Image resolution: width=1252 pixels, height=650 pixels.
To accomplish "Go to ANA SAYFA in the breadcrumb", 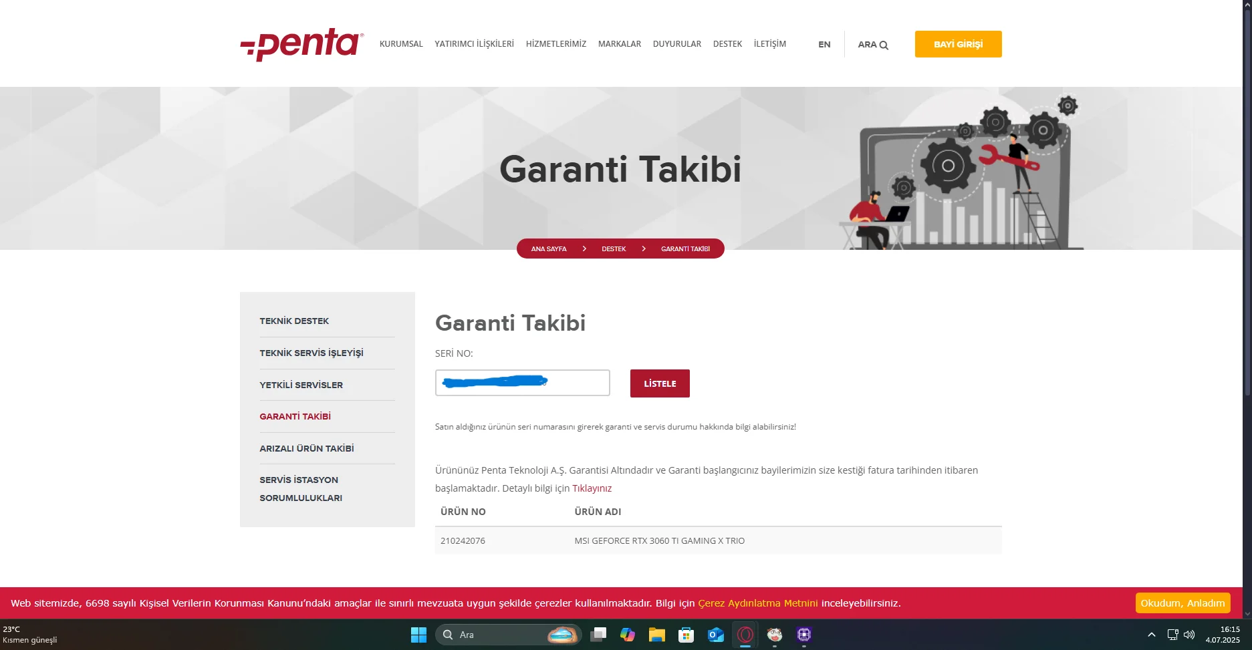I will [x=549, y=249].
